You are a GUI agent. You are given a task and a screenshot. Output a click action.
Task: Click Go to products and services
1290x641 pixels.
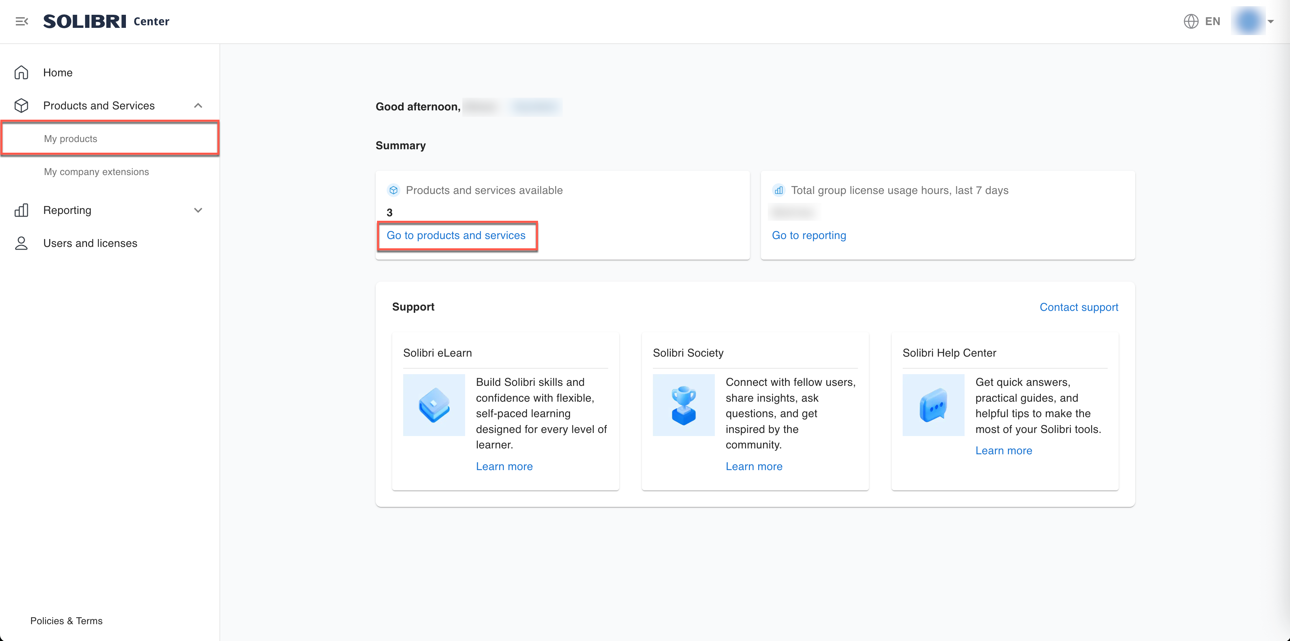coord(456,235)
